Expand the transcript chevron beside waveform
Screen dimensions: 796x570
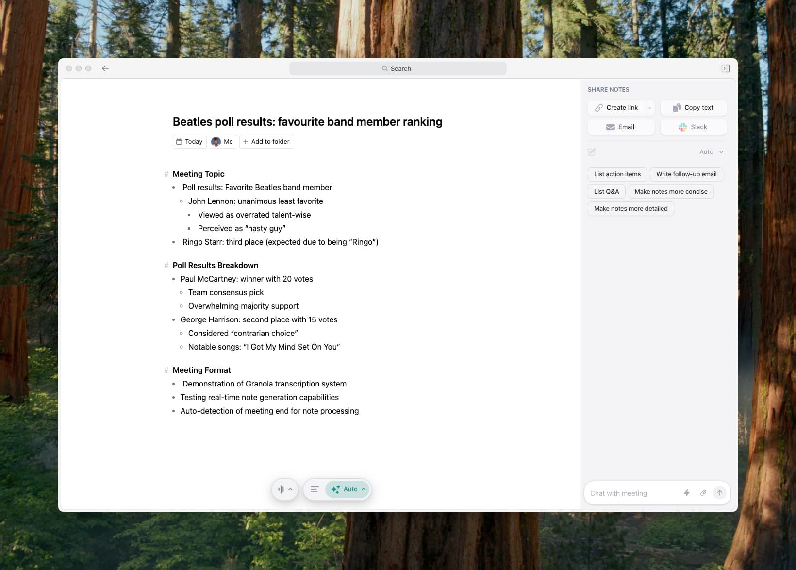click(290, 489)
